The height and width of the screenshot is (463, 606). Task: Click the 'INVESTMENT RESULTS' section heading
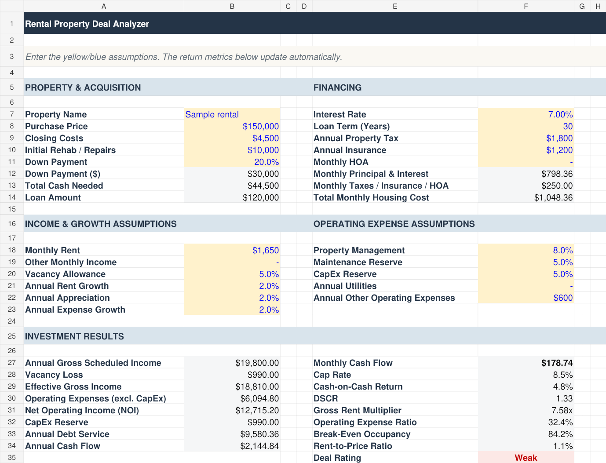click(x=74, y=336)
